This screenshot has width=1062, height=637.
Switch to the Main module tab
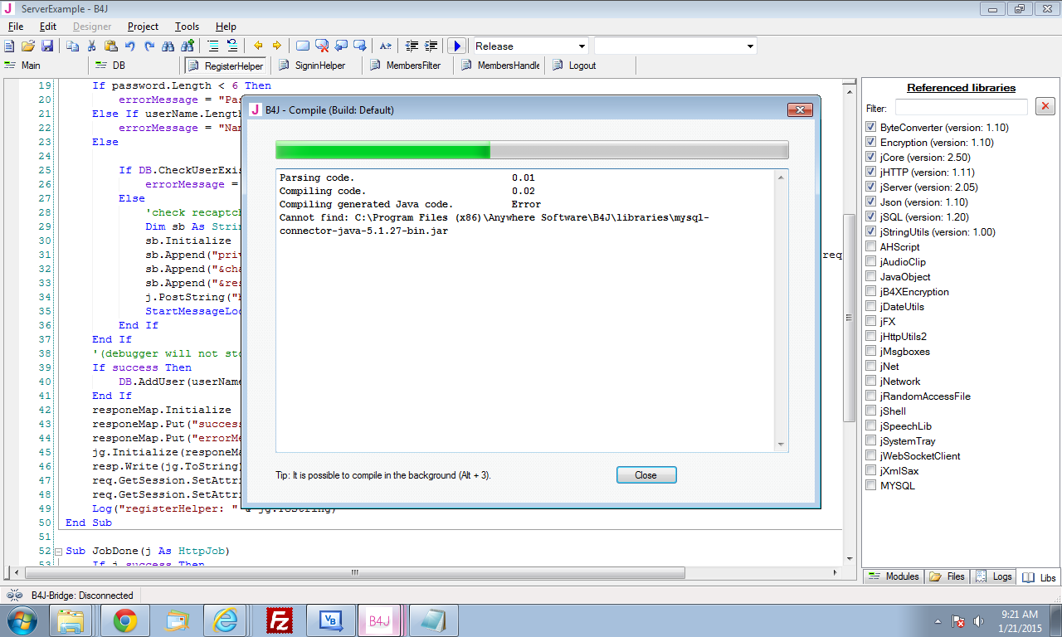point(45,66)
